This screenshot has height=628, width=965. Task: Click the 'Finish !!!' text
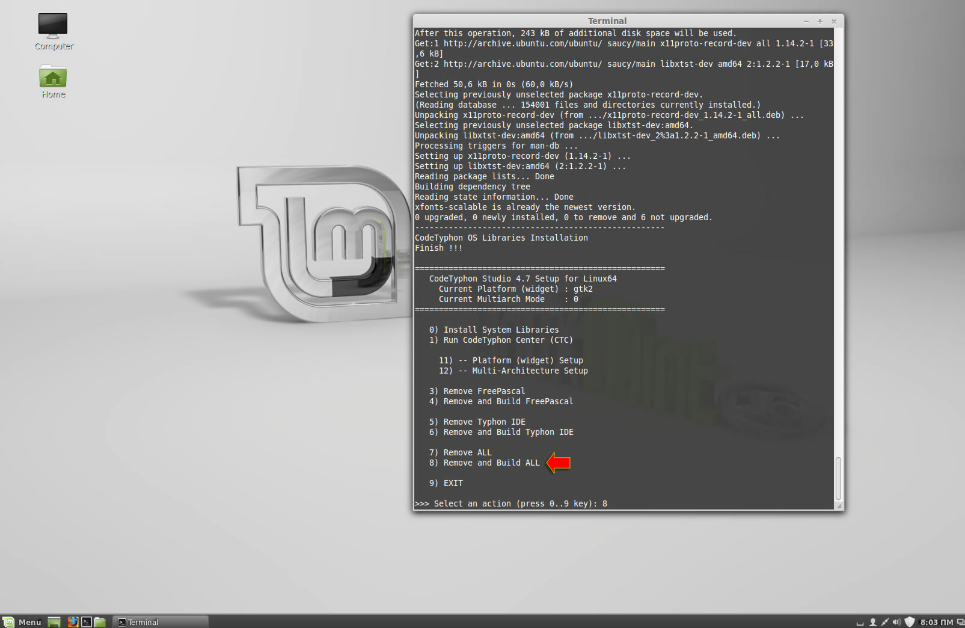pyautogui.click(x=438, y=248)
